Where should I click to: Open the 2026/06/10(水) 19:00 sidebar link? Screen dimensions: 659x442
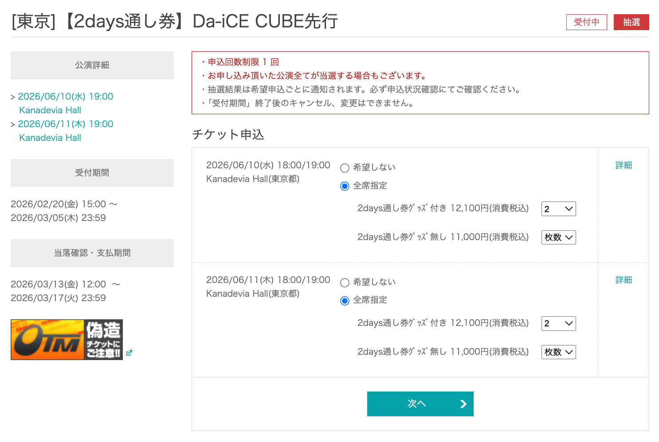(65, 97)
